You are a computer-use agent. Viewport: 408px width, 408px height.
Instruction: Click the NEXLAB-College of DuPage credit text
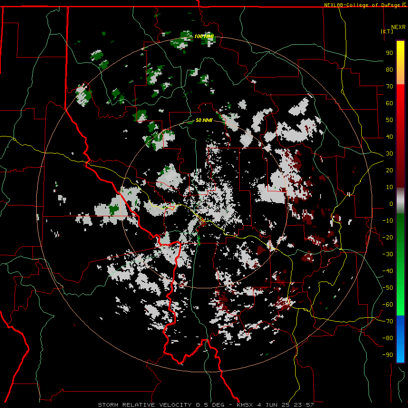pyautogui.click(x=363, y=5)
